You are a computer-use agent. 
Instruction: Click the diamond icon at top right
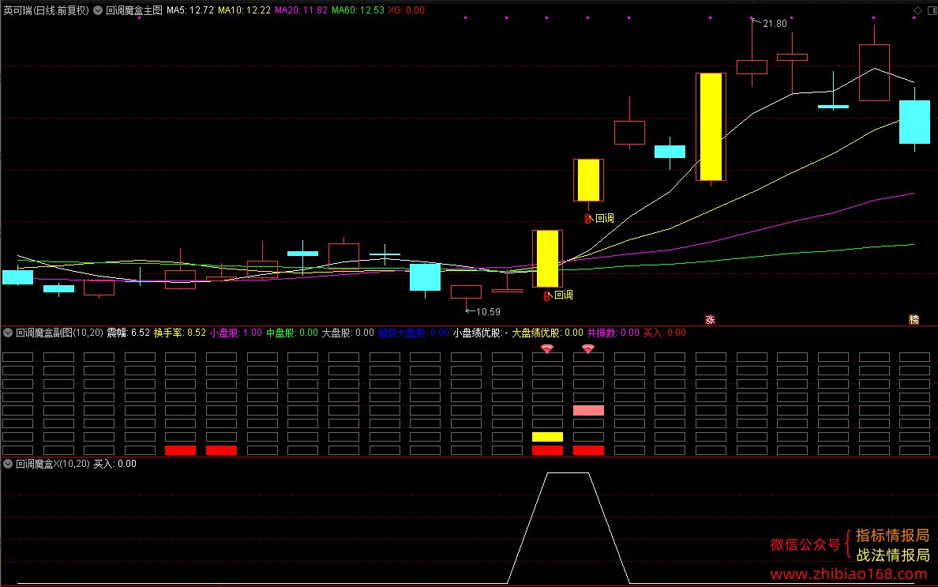click(917, 10)
